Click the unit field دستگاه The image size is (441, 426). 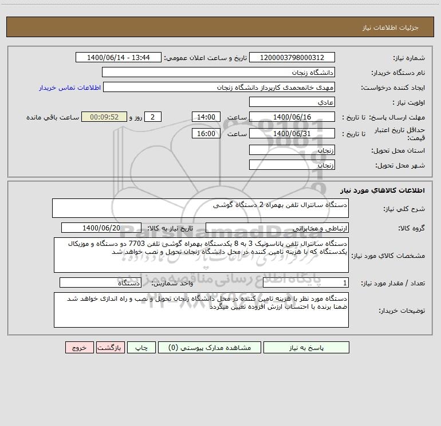coord(100,282)
